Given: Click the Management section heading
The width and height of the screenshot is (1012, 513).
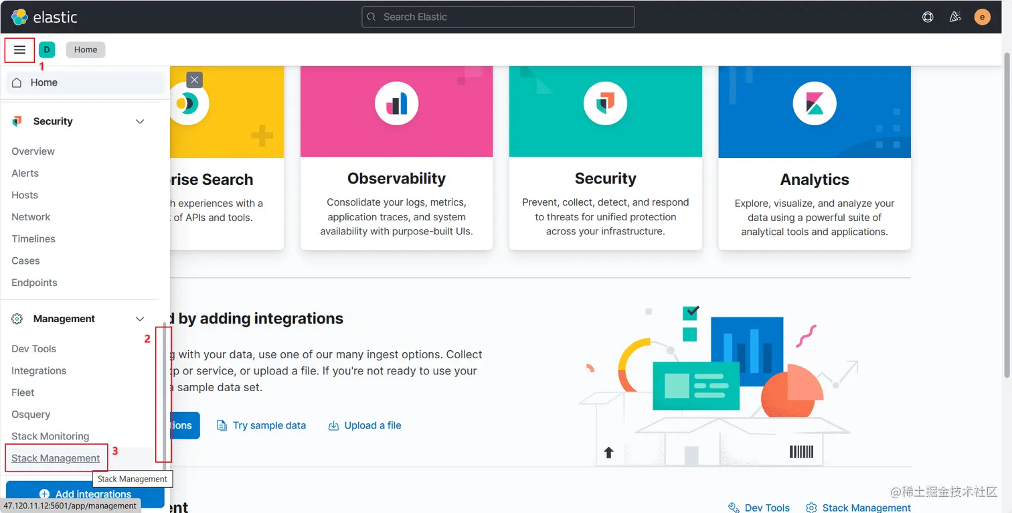Looking at the screenshot, I should tap(64, 319).
